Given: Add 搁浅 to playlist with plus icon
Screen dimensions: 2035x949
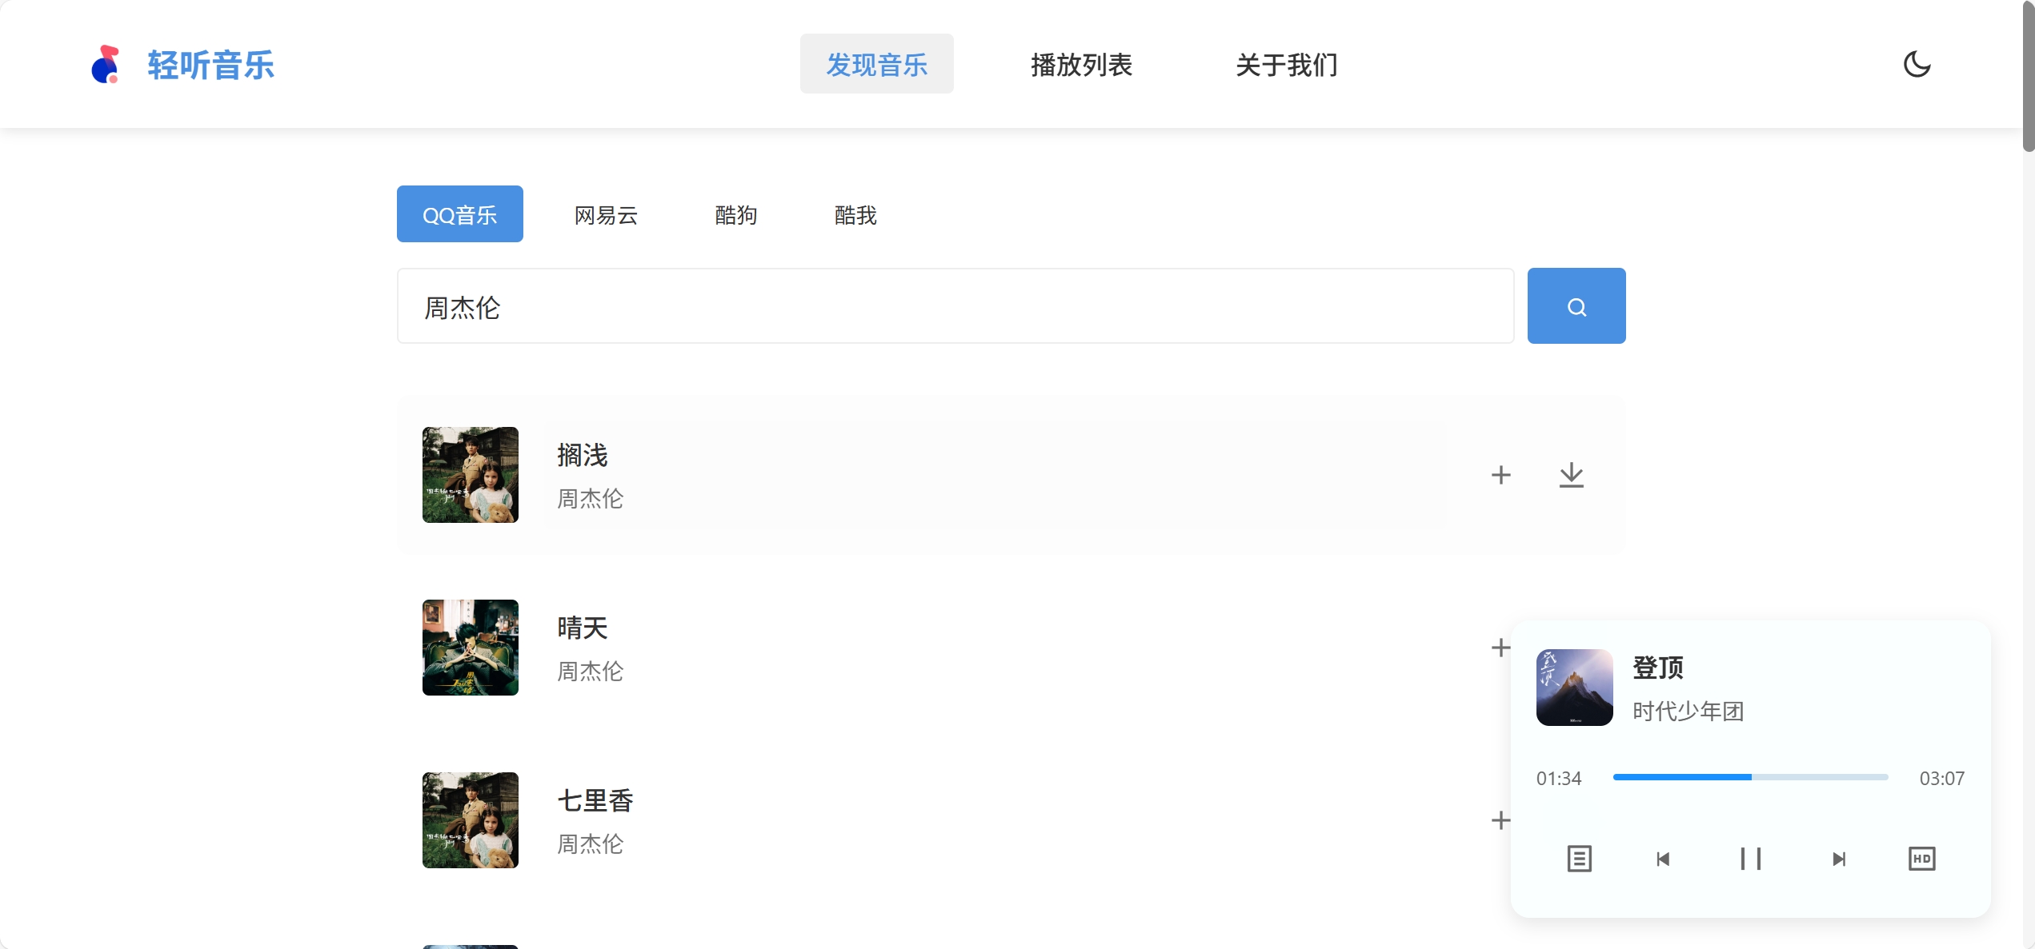Looking at the screenshot, I should click(1501, 475).
